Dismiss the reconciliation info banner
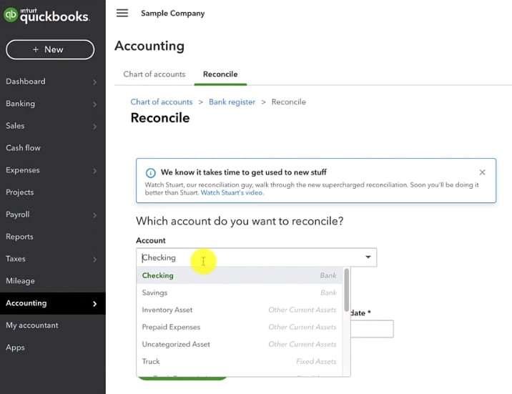 pyautogui.click(x=482, y=172)
